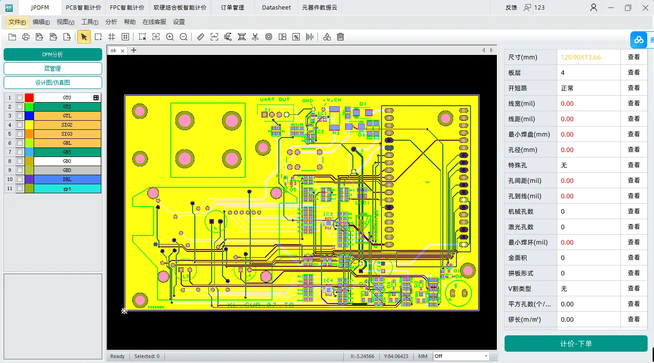Toggle checkbox for GTO layer
Image resolution: width=654 pixels, height=363 pixels.
pos(20,98)
